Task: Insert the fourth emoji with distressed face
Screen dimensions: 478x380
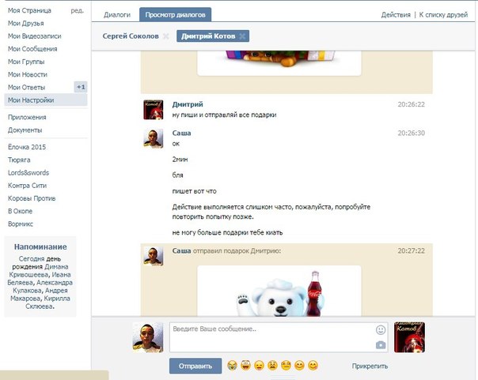Action: [272, 365]
